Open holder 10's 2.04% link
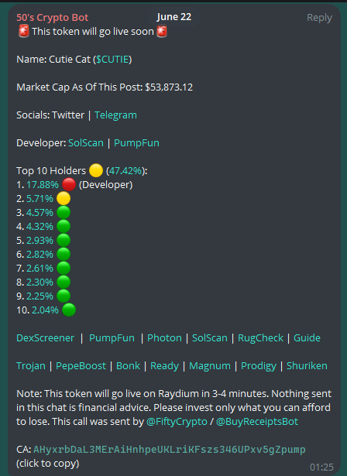347x476 pixels. coord(45,310)
